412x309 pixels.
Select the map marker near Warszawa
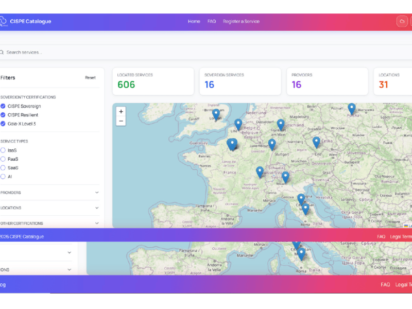click(352, 108)
